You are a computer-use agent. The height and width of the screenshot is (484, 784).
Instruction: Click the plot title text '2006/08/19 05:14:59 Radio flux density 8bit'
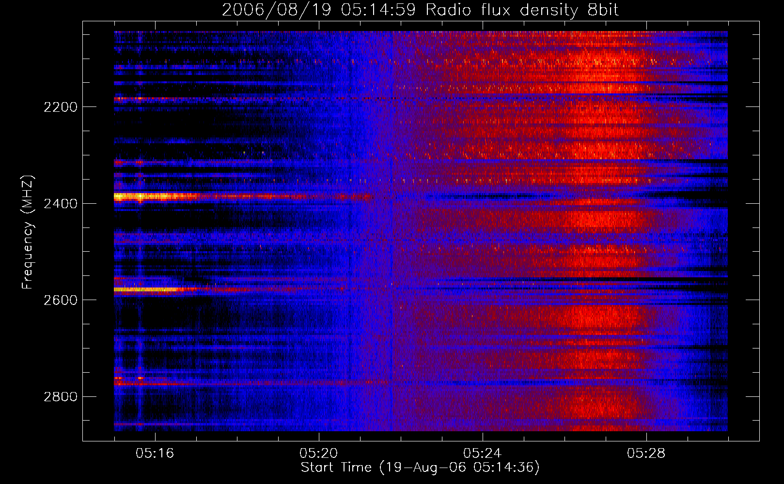click(x=420, y=10)
